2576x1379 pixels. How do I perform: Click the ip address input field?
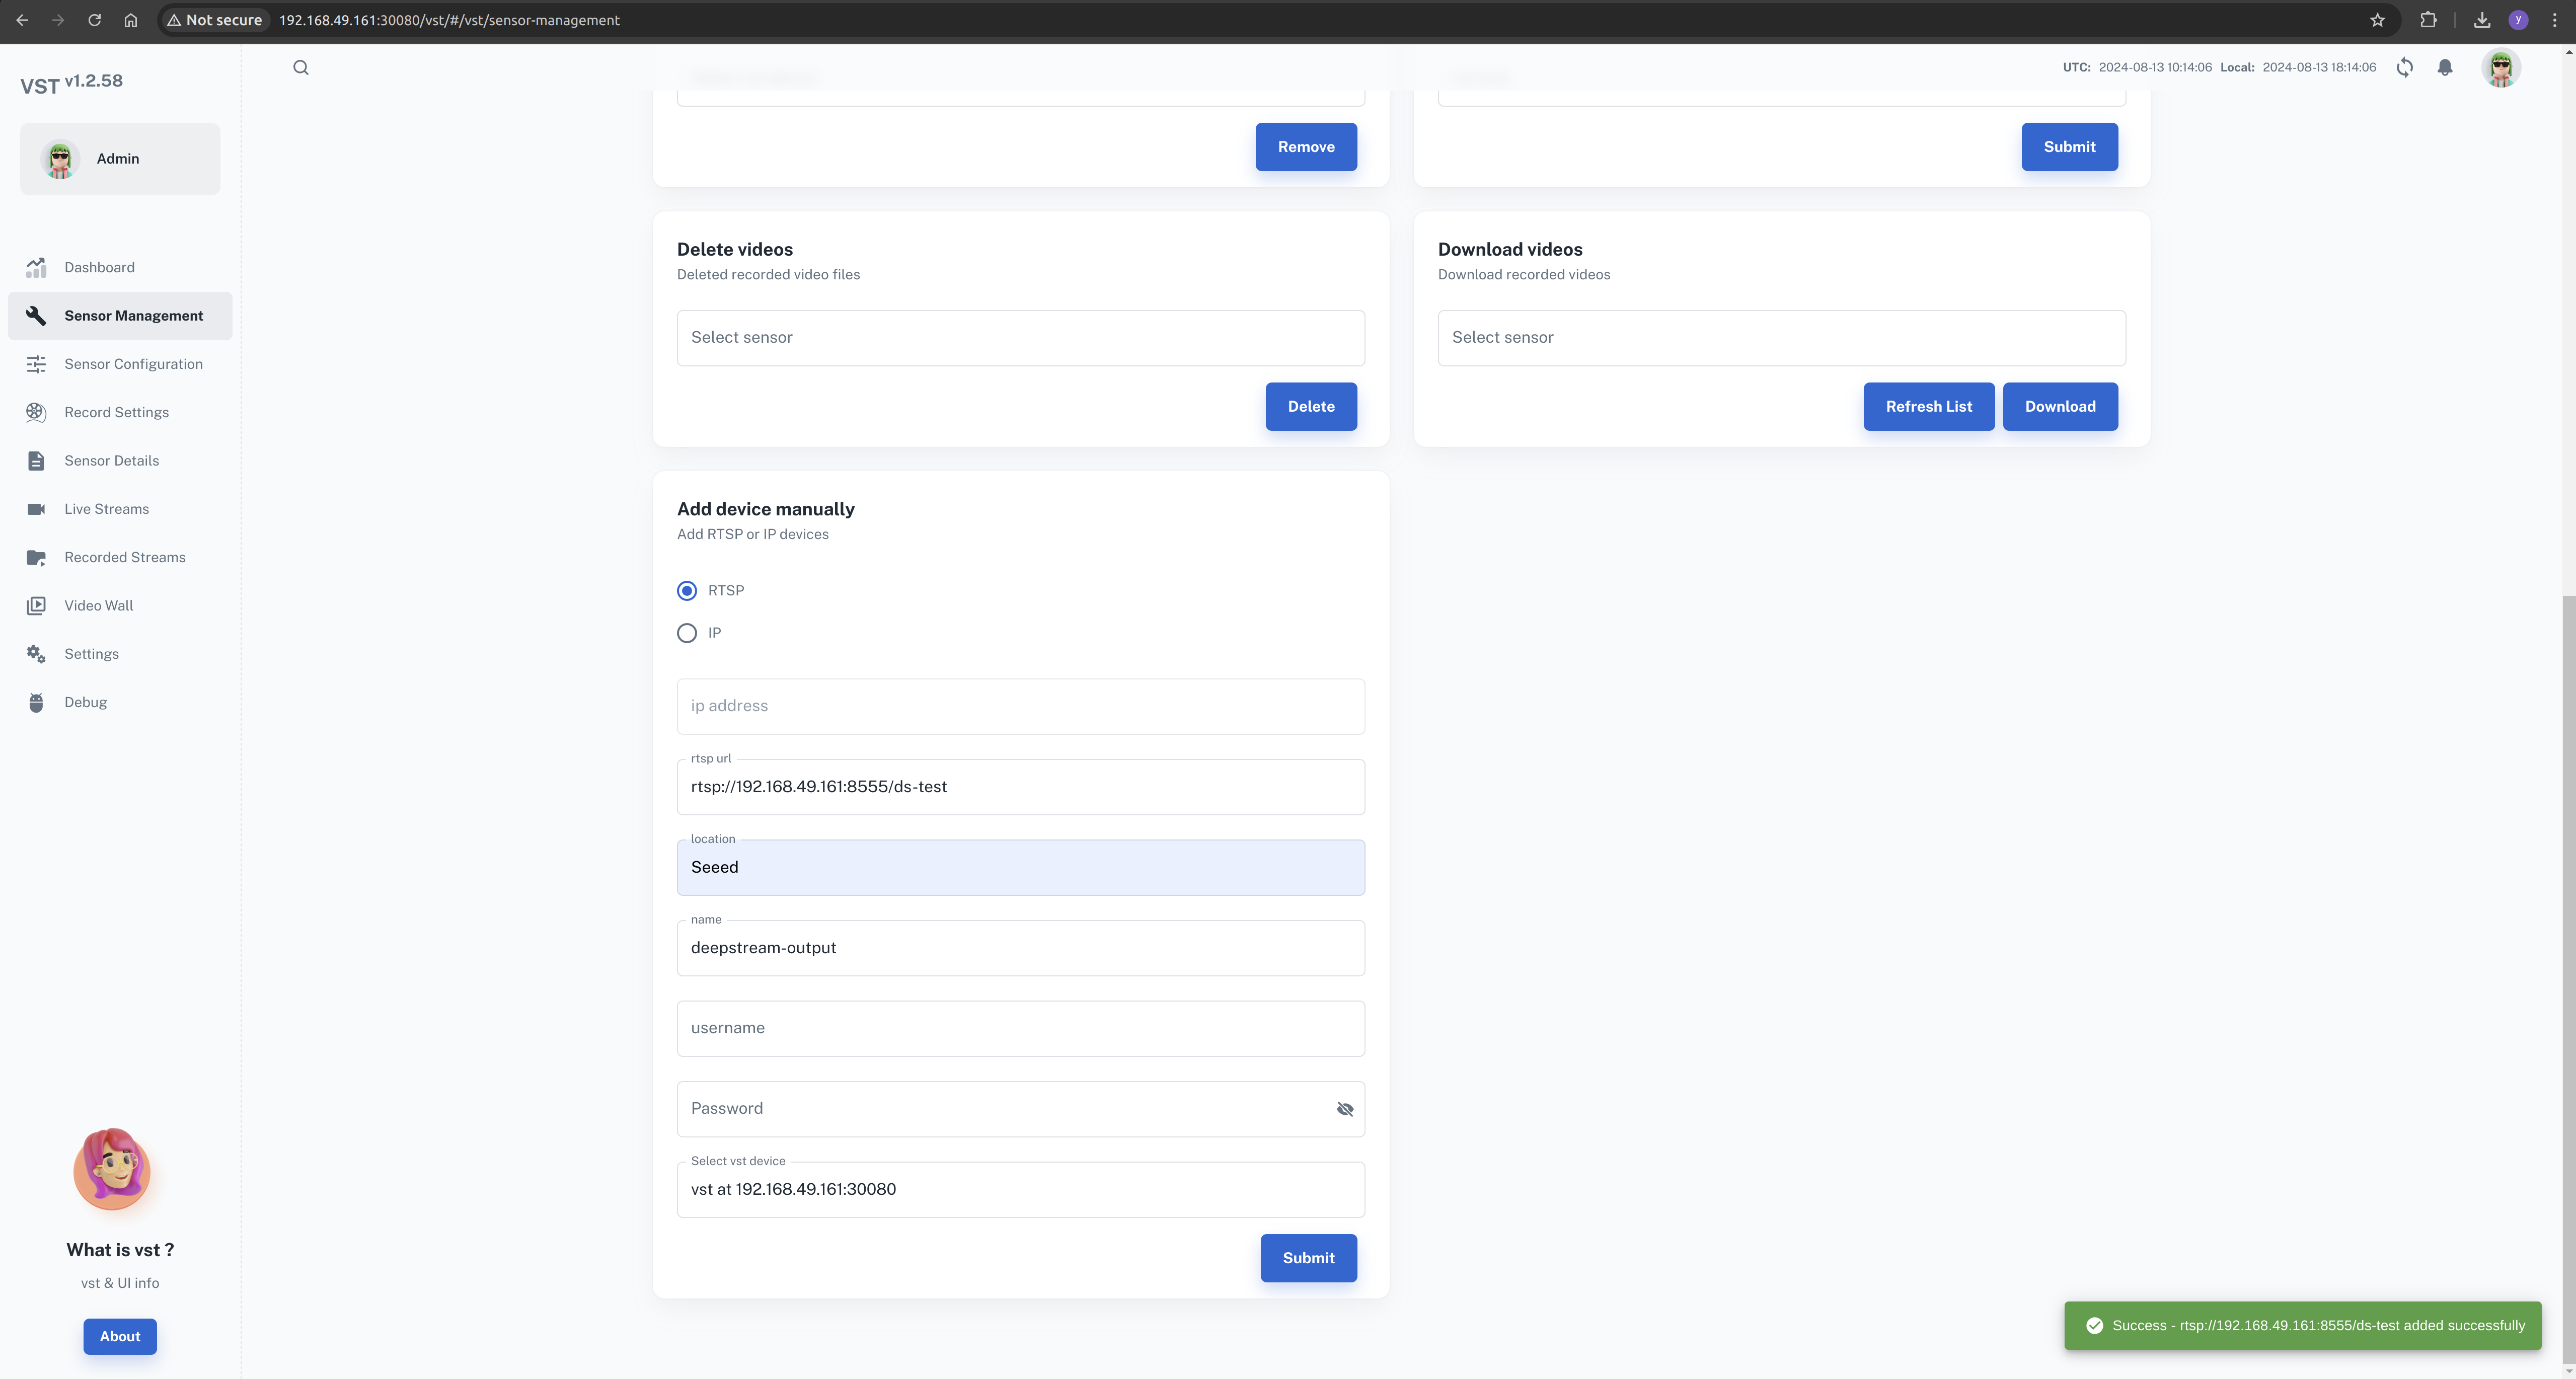1021,707
